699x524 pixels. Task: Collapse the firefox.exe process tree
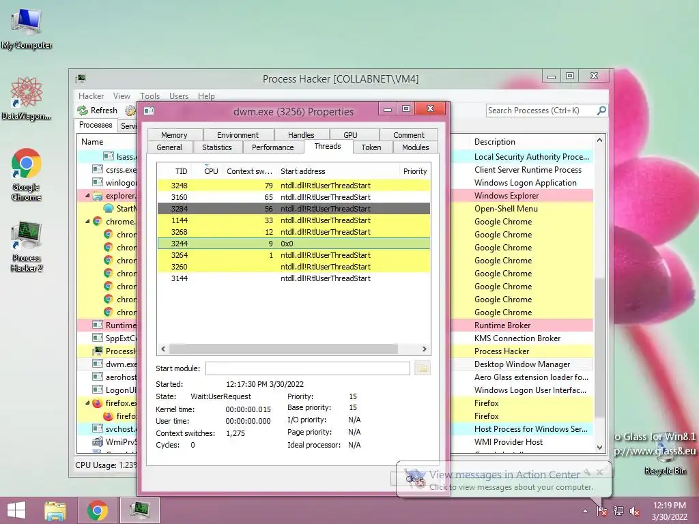pos(87,403)
